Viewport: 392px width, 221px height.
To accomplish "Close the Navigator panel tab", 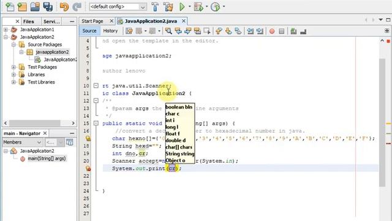I will (45, 133).
